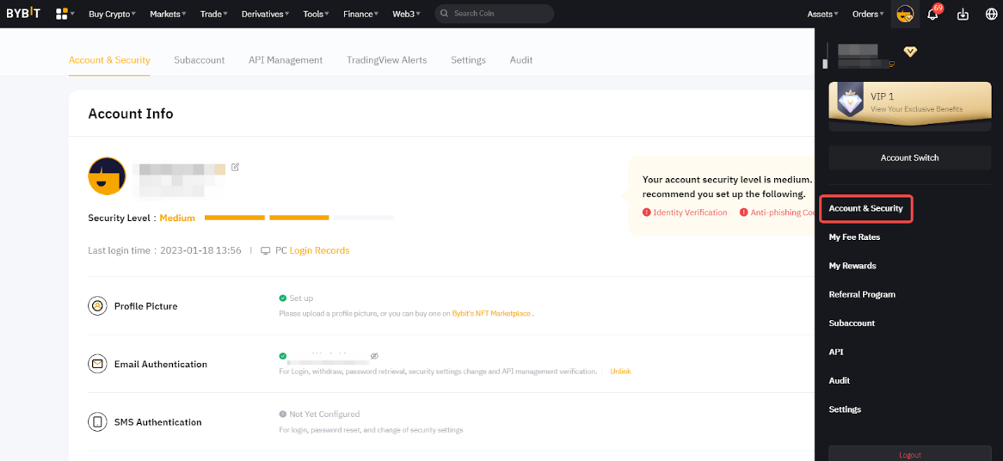Click the VIP diamond badge icon
Image resolution: width=1003 pixels, height=461 pixels.
point(909,52)
